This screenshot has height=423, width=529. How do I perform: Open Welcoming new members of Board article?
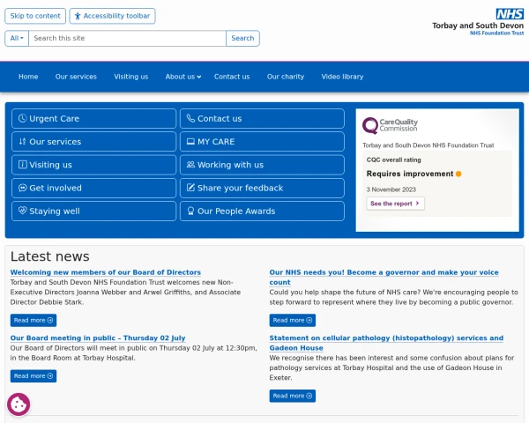(106, 272)
